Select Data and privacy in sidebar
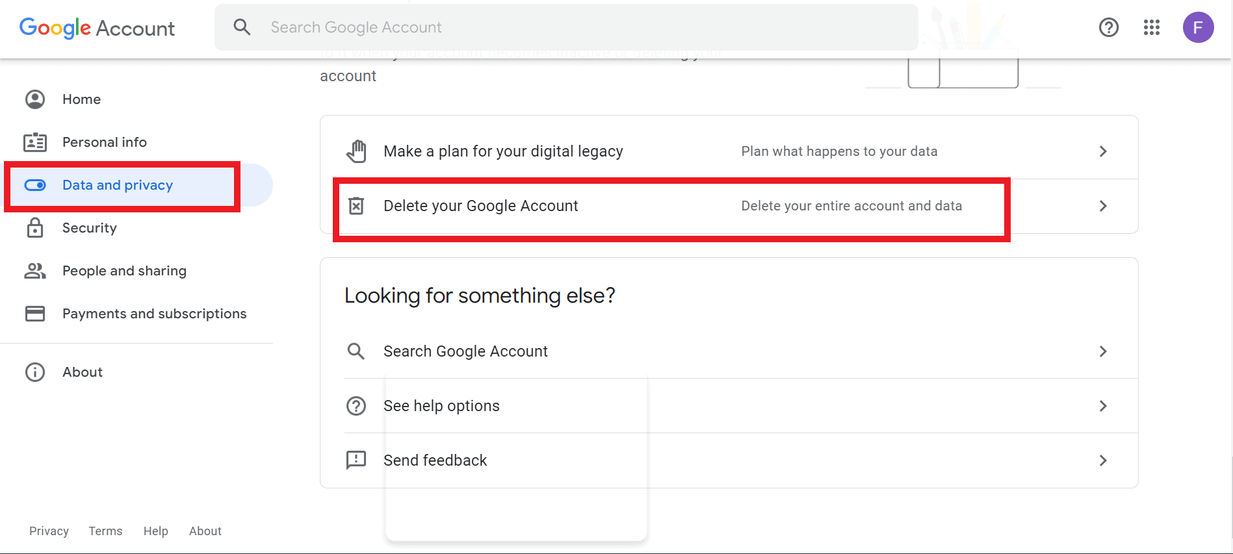Viewport: 1233px width, 554px height. point(118,185)
